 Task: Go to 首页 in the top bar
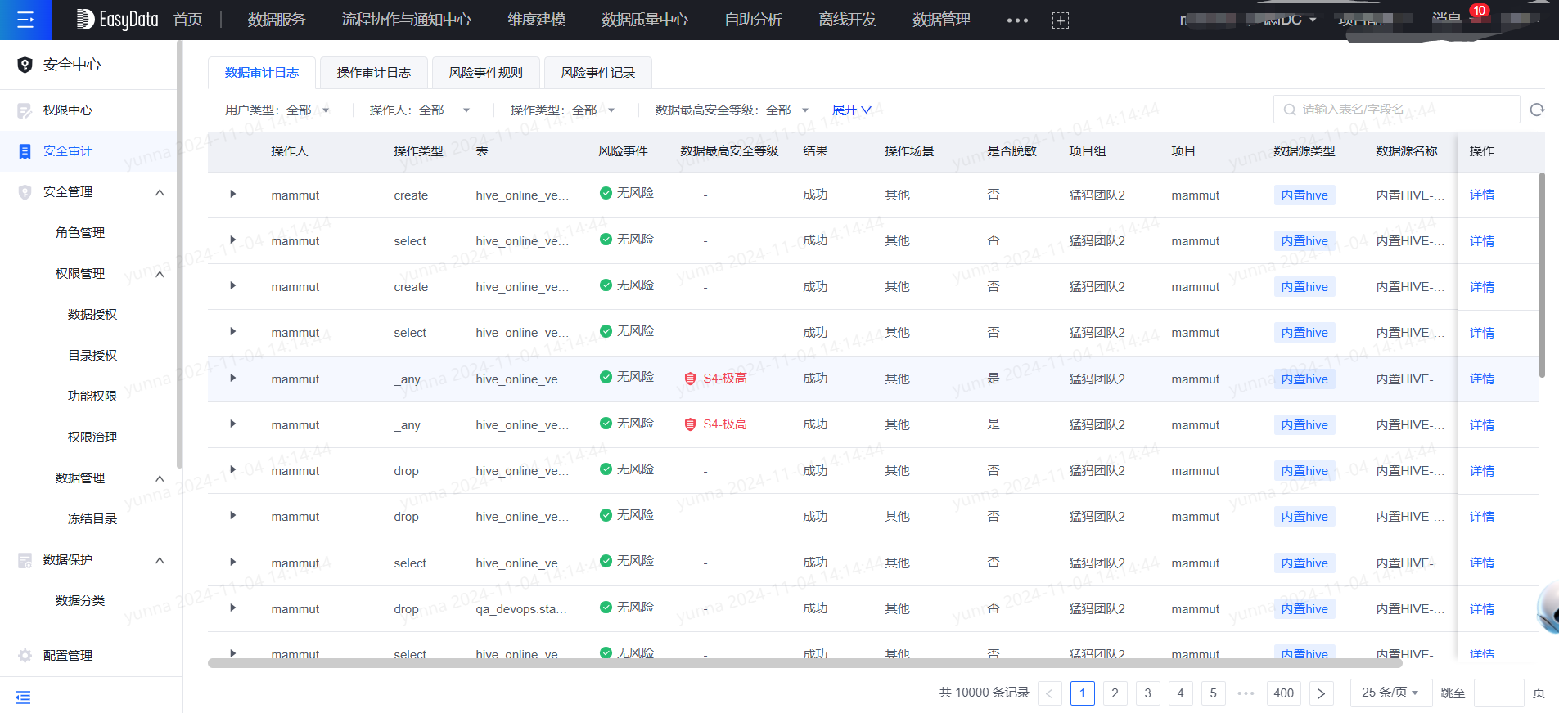tap(188, 20)
